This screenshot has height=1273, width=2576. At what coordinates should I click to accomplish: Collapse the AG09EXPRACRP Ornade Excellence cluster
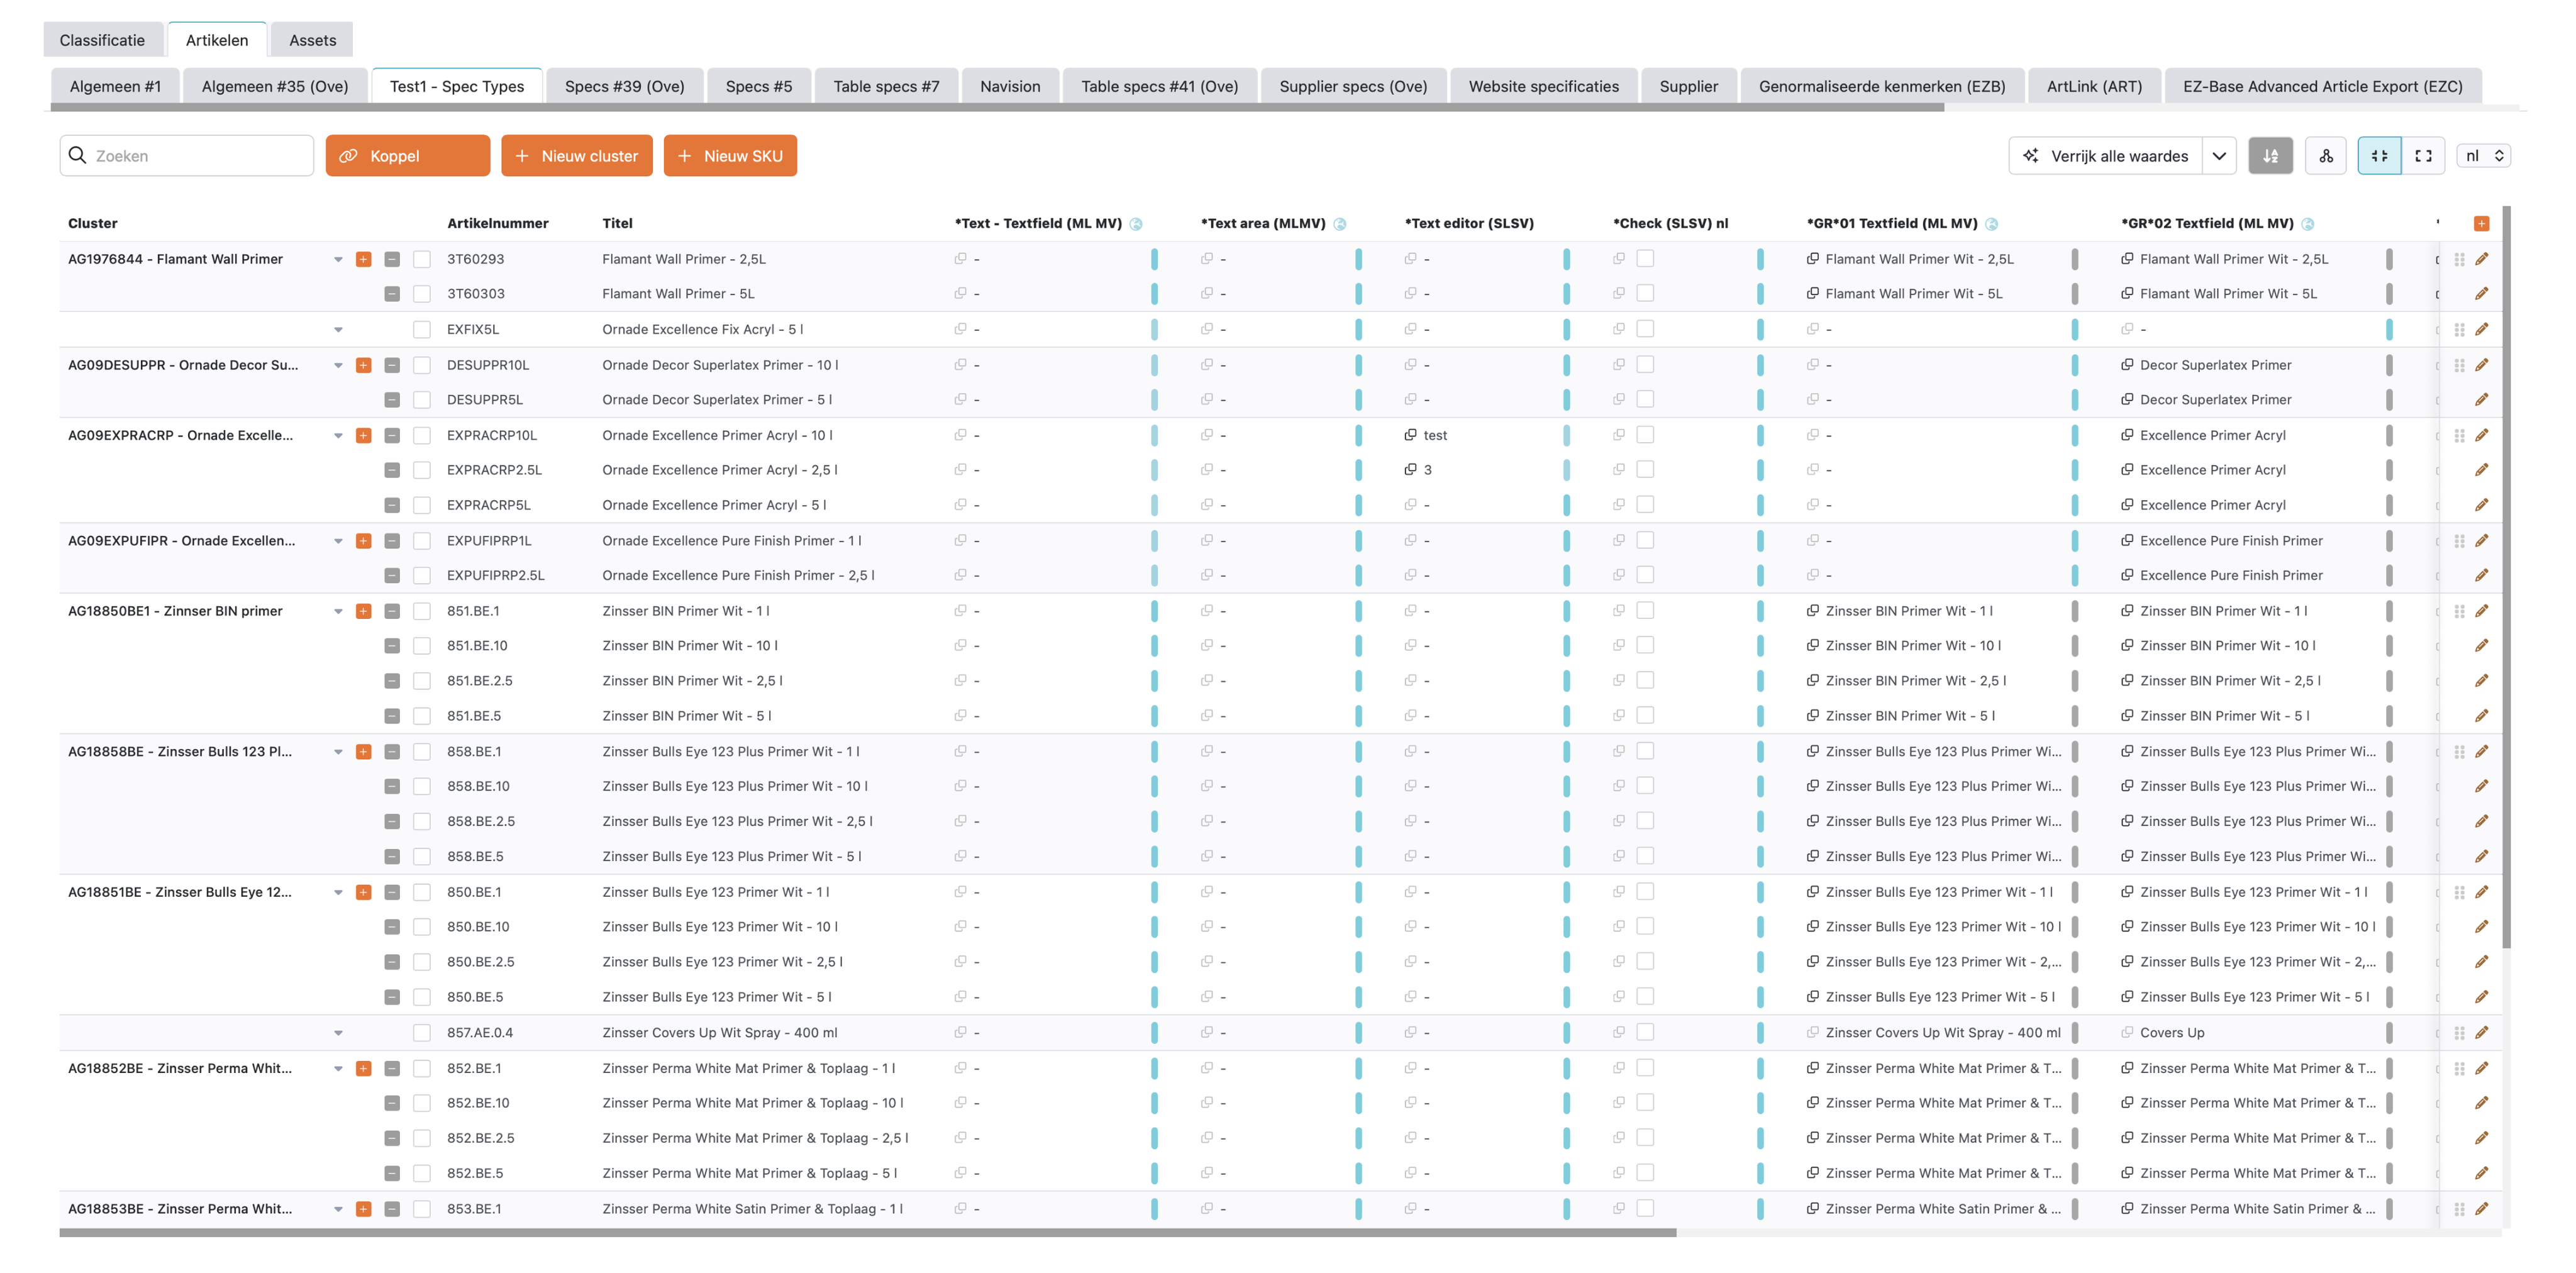(338, 436)
